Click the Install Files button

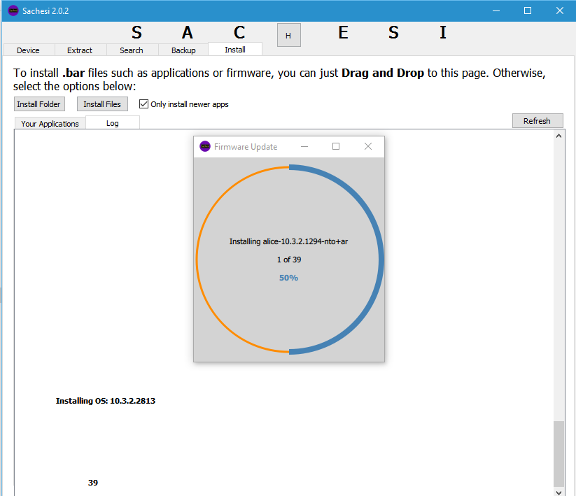tap(102, 104)
